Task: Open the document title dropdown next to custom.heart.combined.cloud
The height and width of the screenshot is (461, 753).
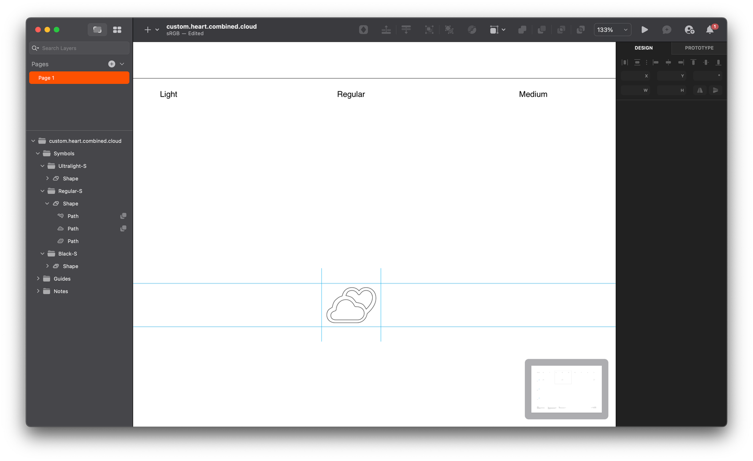Action: [x=157, y=29]
